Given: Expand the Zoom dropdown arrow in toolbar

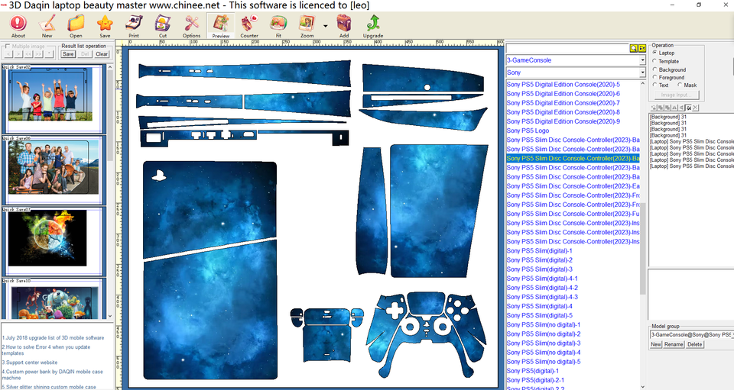Looking at the screenshot, I should (x=326, y=26).
